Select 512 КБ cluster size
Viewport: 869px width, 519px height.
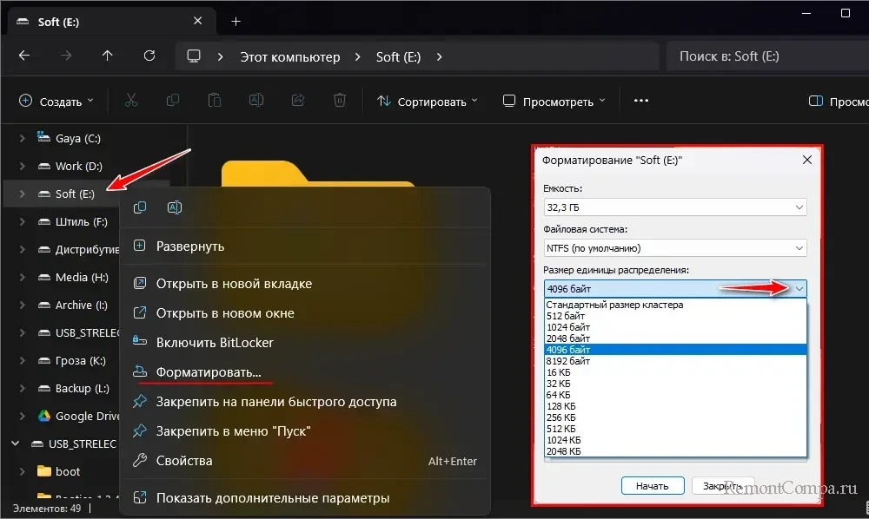[x=675, y=429]
